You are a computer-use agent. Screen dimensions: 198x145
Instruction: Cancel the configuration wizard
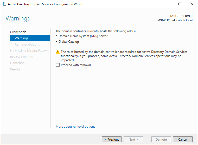point(183,139)
